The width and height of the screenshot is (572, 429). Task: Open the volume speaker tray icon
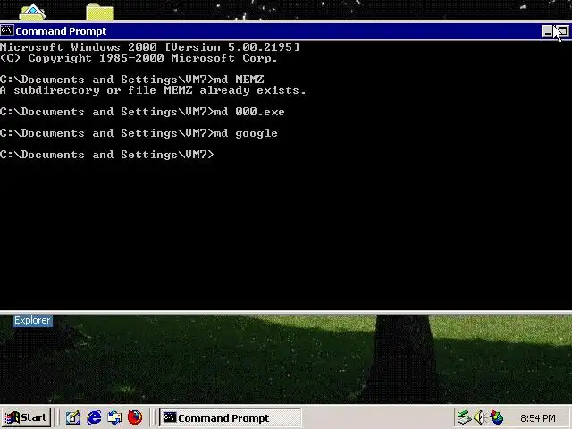click(x=479, y=417)
